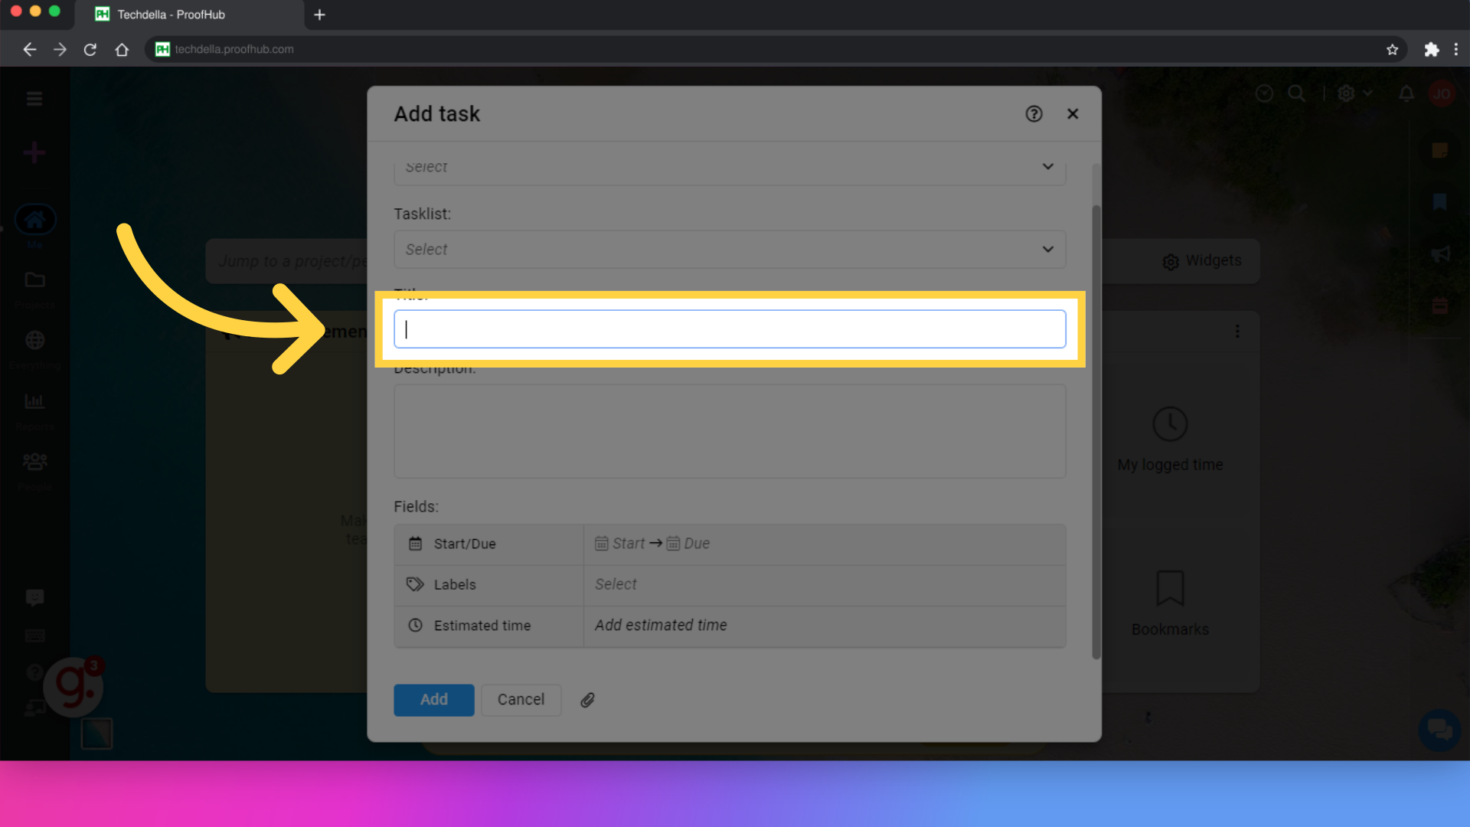The width and height of the screenshot is (1470, 827).
Task: Open announcements megaphone on right rail
Action: tap(1440, 253)
